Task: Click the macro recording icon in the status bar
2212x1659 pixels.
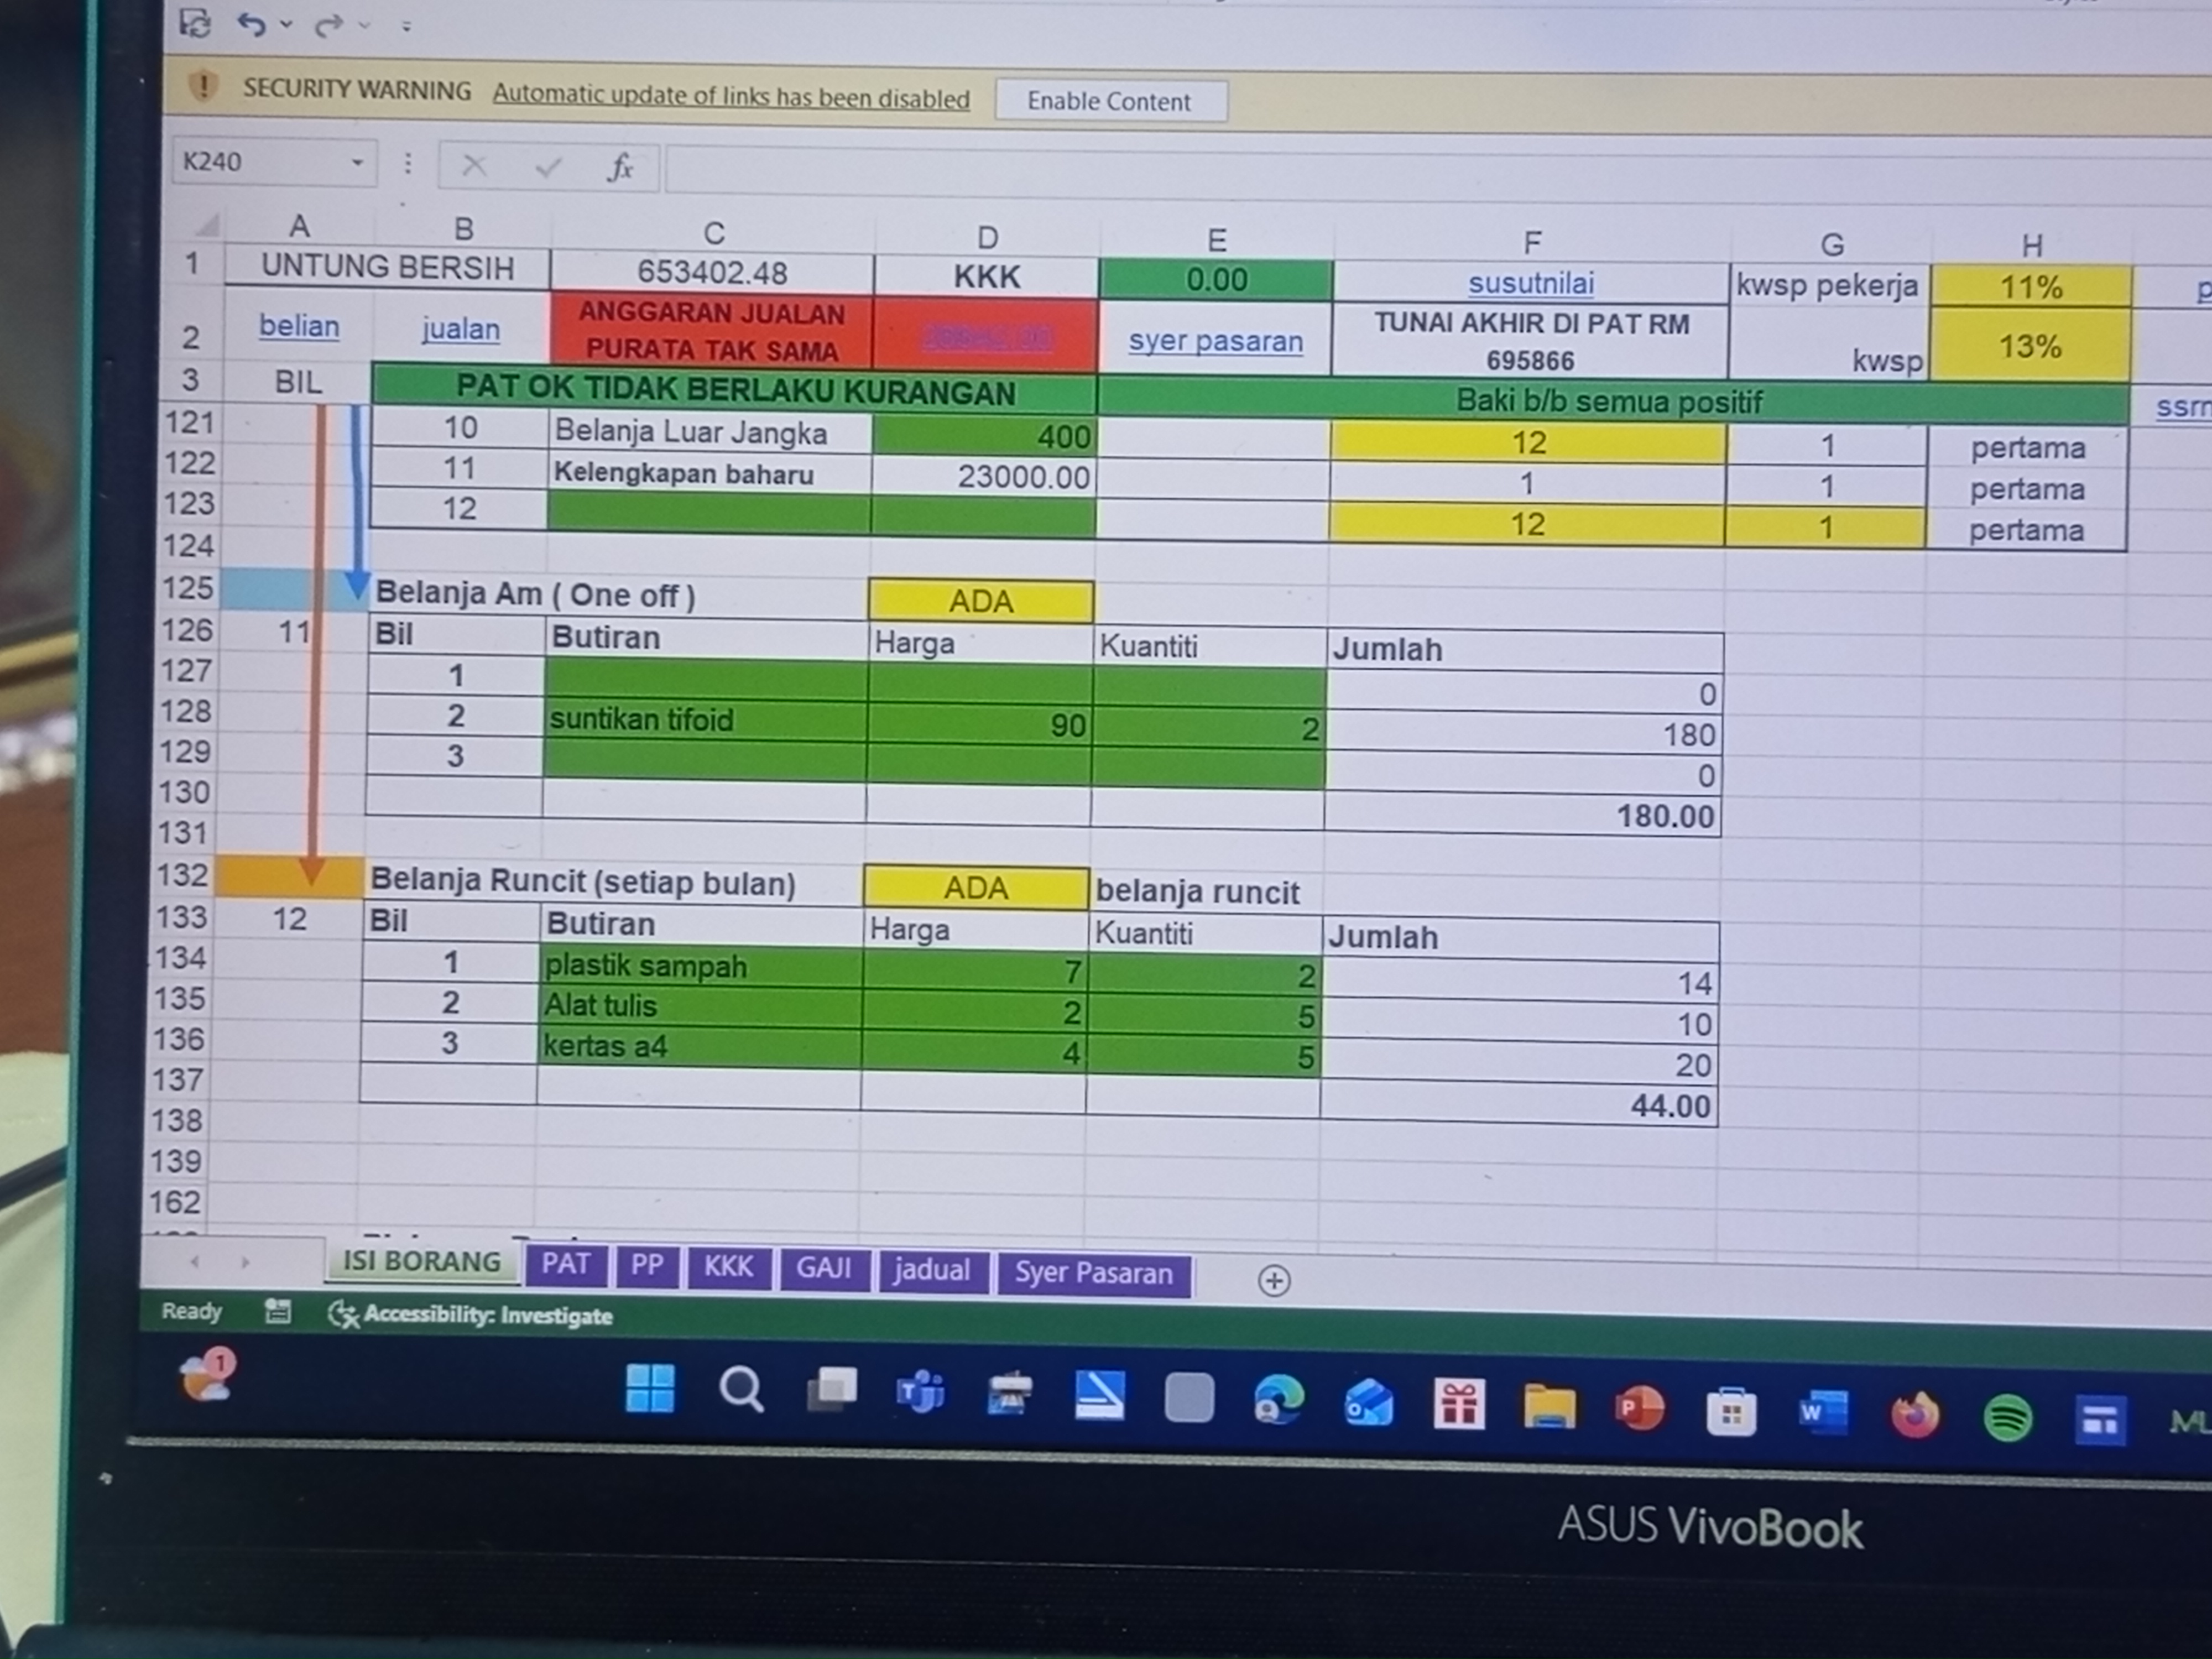Action: (x=278, y=1311)
